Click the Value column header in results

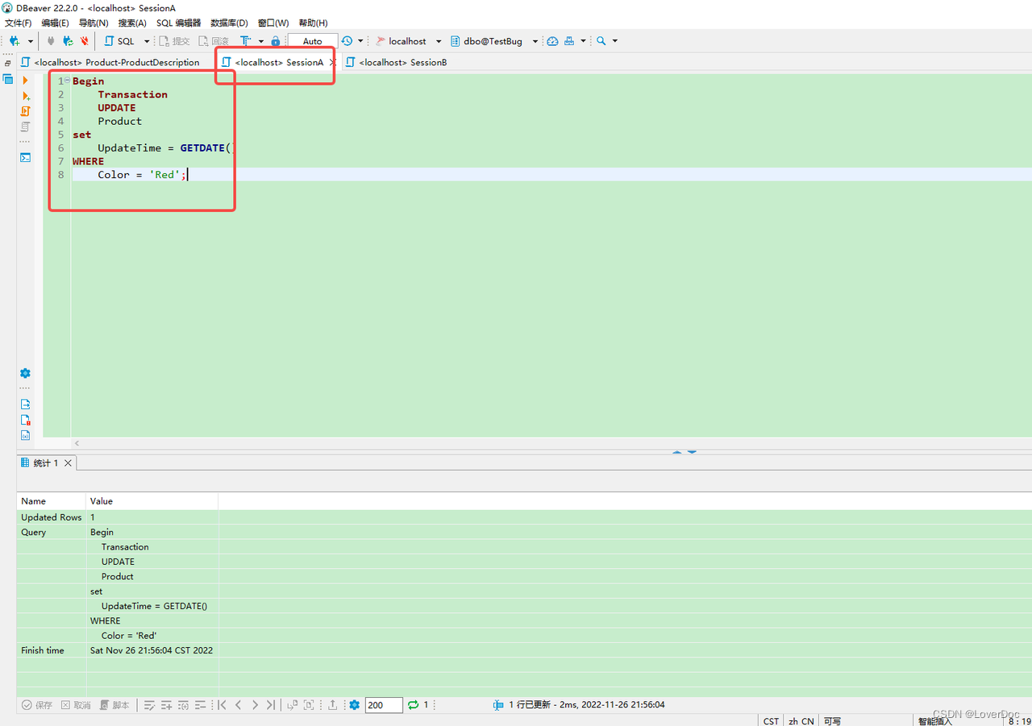click(x=153, y=501)
